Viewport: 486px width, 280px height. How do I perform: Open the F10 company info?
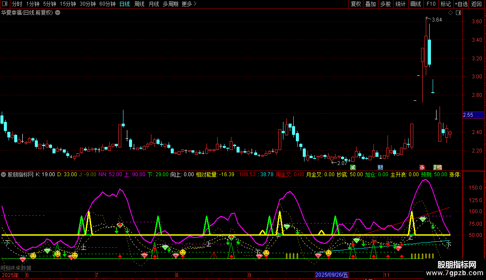pos(431,4)
